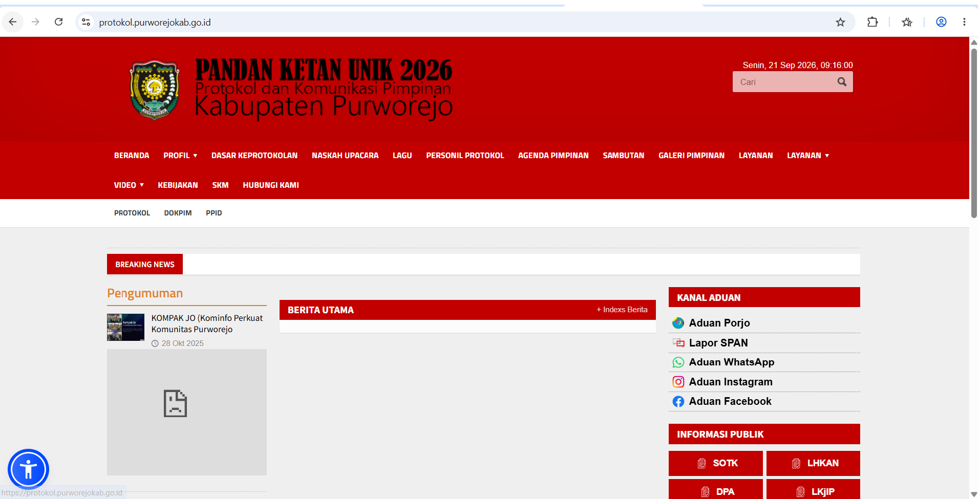Open the Chrome profile icon

(941, 22)
